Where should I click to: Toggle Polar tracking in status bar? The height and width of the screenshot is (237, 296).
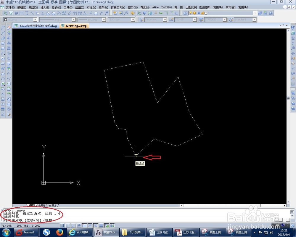(x=79, y=225)
